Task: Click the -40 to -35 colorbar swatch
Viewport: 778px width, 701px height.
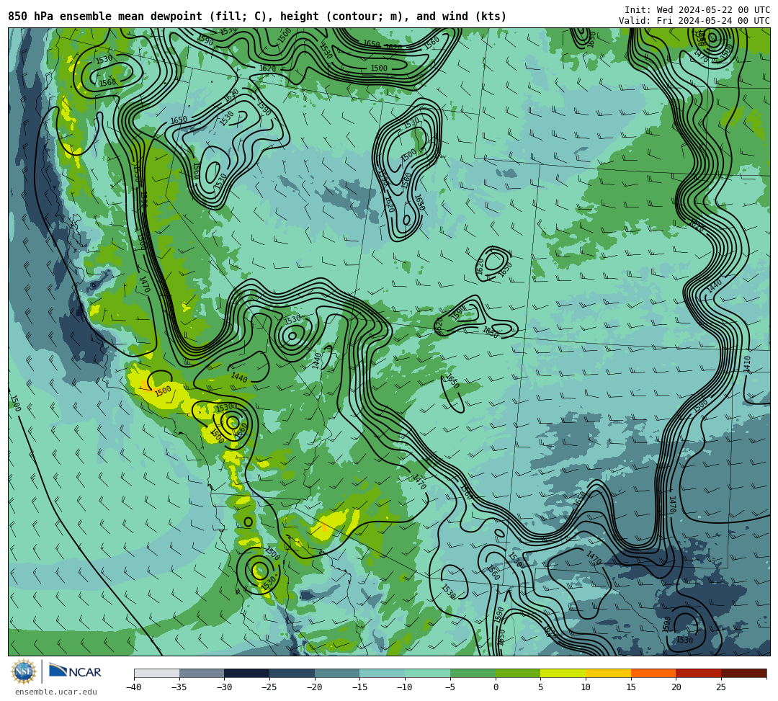Action: [157, 673]
